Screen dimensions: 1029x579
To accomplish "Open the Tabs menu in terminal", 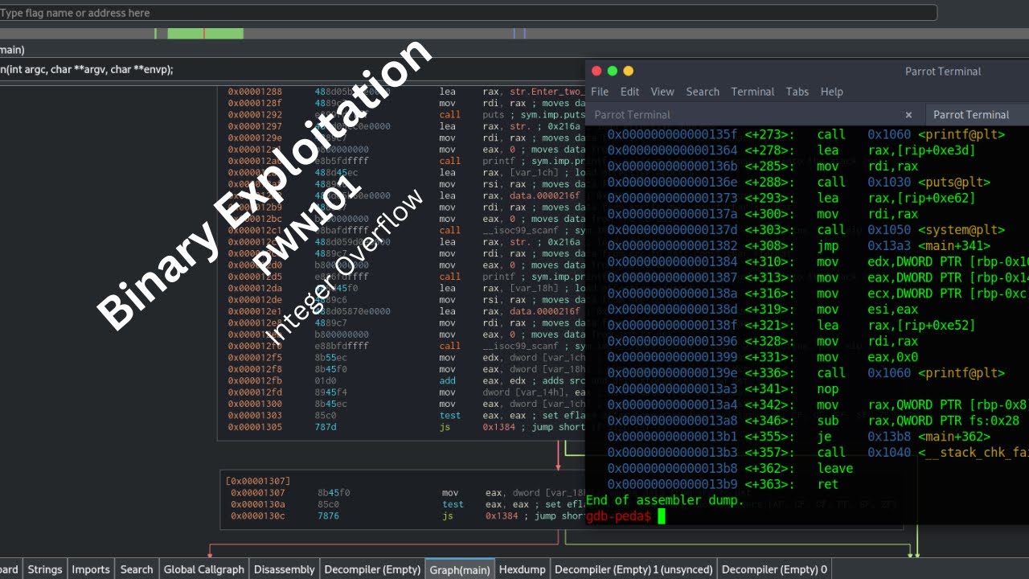I will [x=797, y=92].
